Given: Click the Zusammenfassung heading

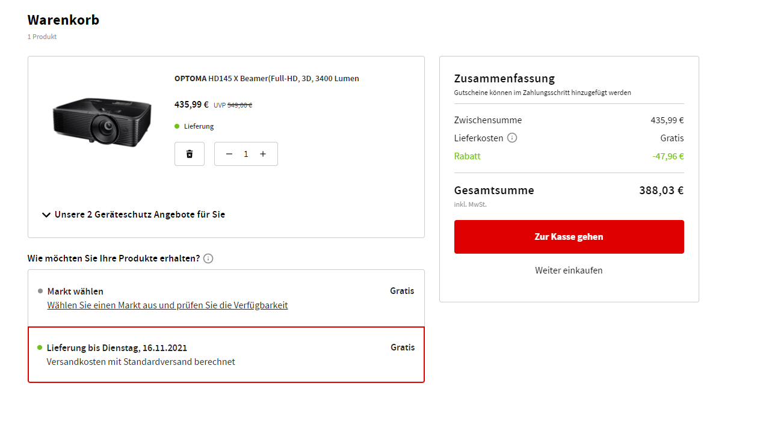Looking at the screenshot, I should (x=504, y=79).
